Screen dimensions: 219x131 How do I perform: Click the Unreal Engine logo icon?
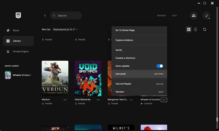pos(8,52)
